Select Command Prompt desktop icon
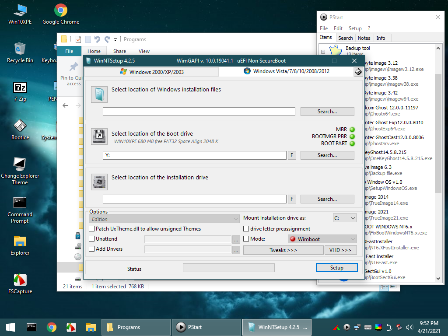The height and width of the screenshot is (336, 448). pyautogui.click(x=20, y=210)
